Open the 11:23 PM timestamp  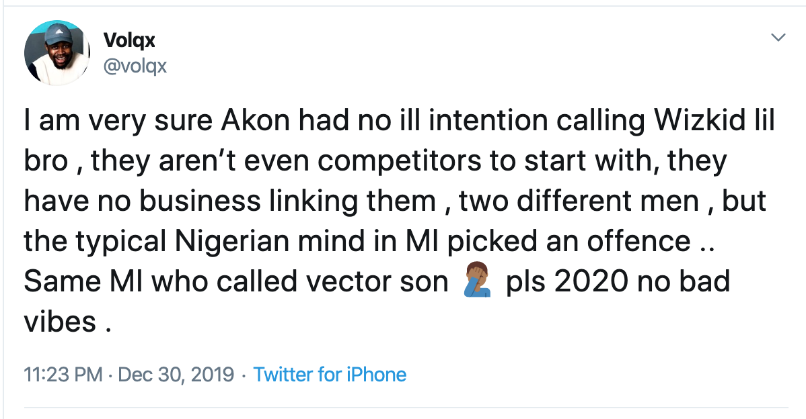[63, 374]
